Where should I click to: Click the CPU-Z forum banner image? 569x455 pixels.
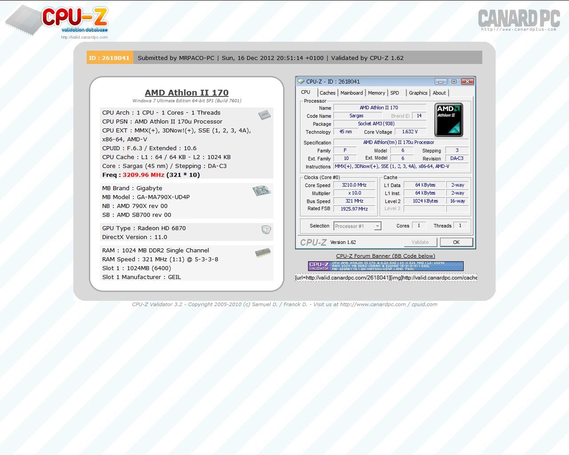coord(386,266)
